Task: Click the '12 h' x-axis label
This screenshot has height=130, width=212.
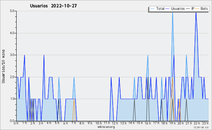Action: click(x=115, y=123)
